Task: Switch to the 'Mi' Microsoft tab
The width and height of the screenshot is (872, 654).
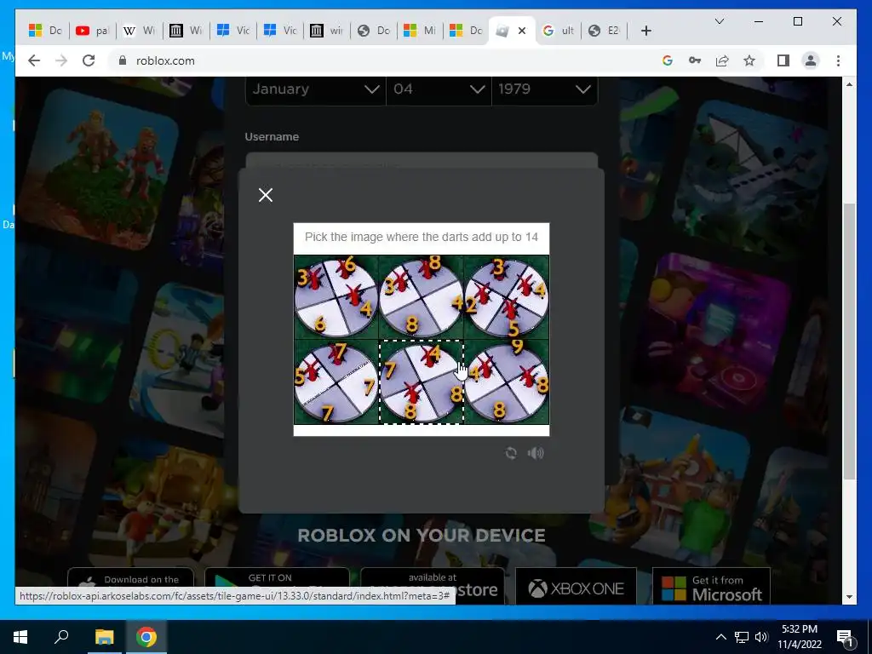Action: coord(420,31)
